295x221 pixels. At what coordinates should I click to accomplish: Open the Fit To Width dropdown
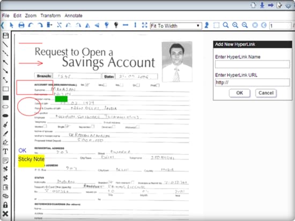click(x=176, y=26)
